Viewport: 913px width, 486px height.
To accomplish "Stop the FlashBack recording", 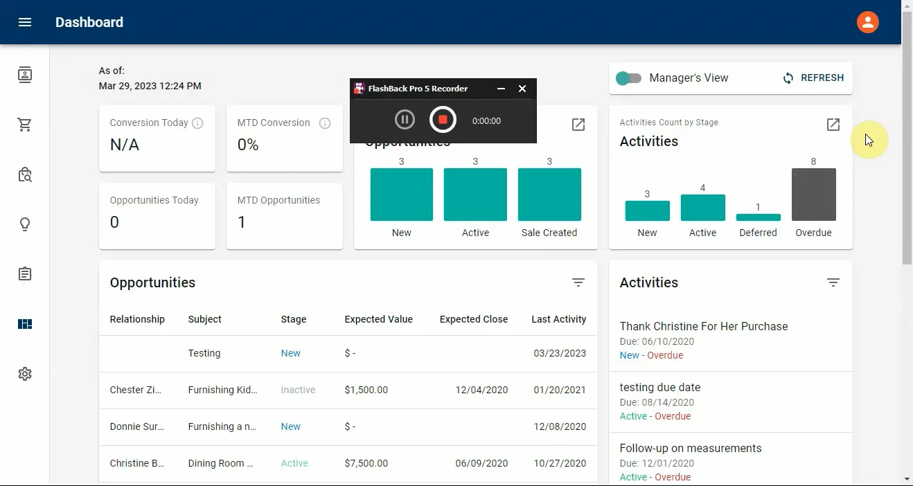I will (443, 120).
